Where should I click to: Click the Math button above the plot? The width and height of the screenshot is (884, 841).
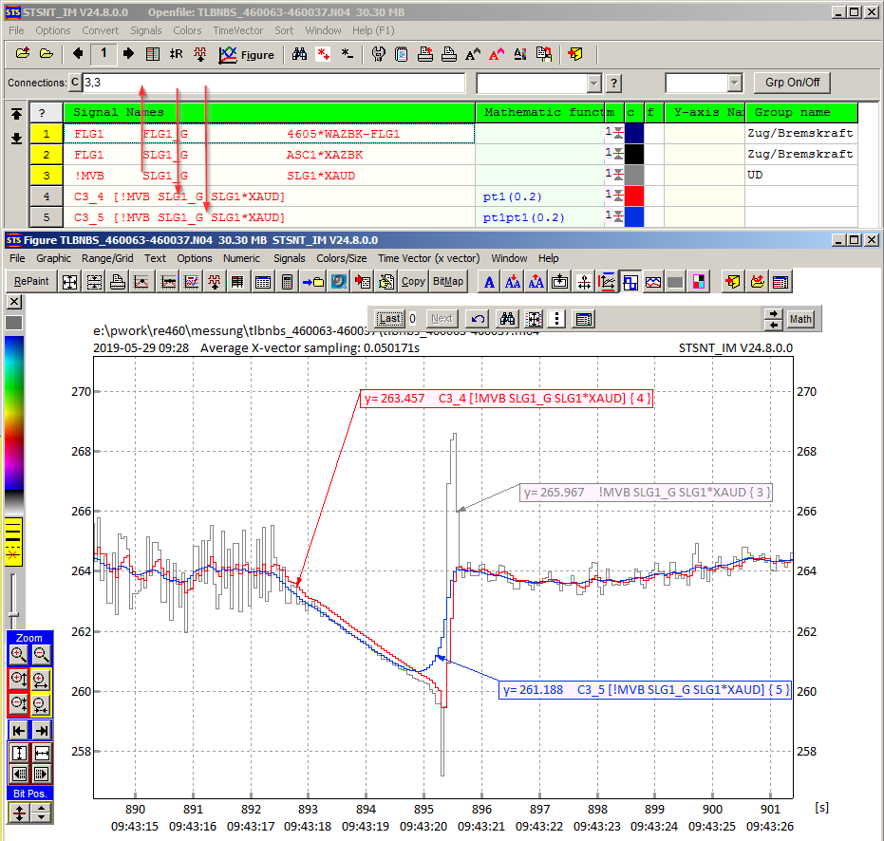(800, 318)
